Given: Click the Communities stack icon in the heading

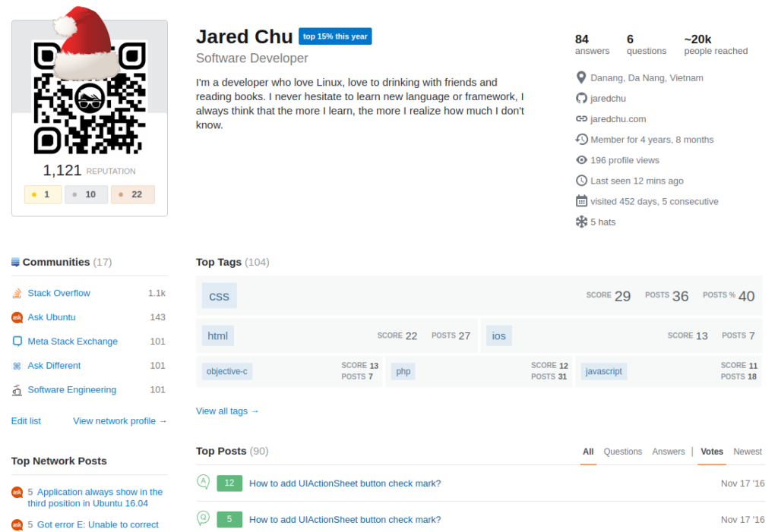Looking at the screenshot, I should pos(15,263).
